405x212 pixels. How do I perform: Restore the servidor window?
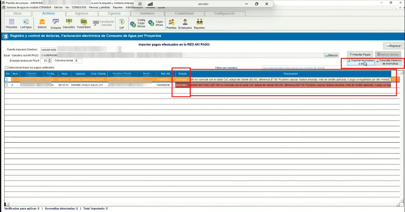(x=256, y=4)
